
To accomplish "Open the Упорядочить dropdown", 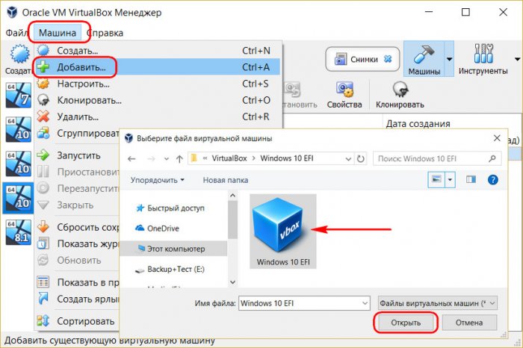I will click(x=157, y=180).
